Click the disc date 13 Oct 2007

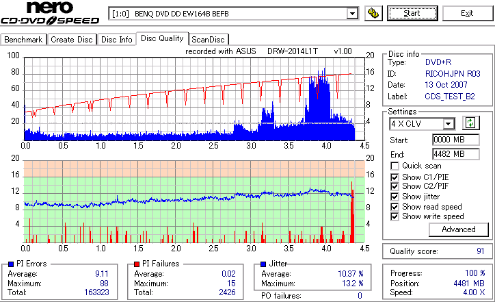(446, 85)
